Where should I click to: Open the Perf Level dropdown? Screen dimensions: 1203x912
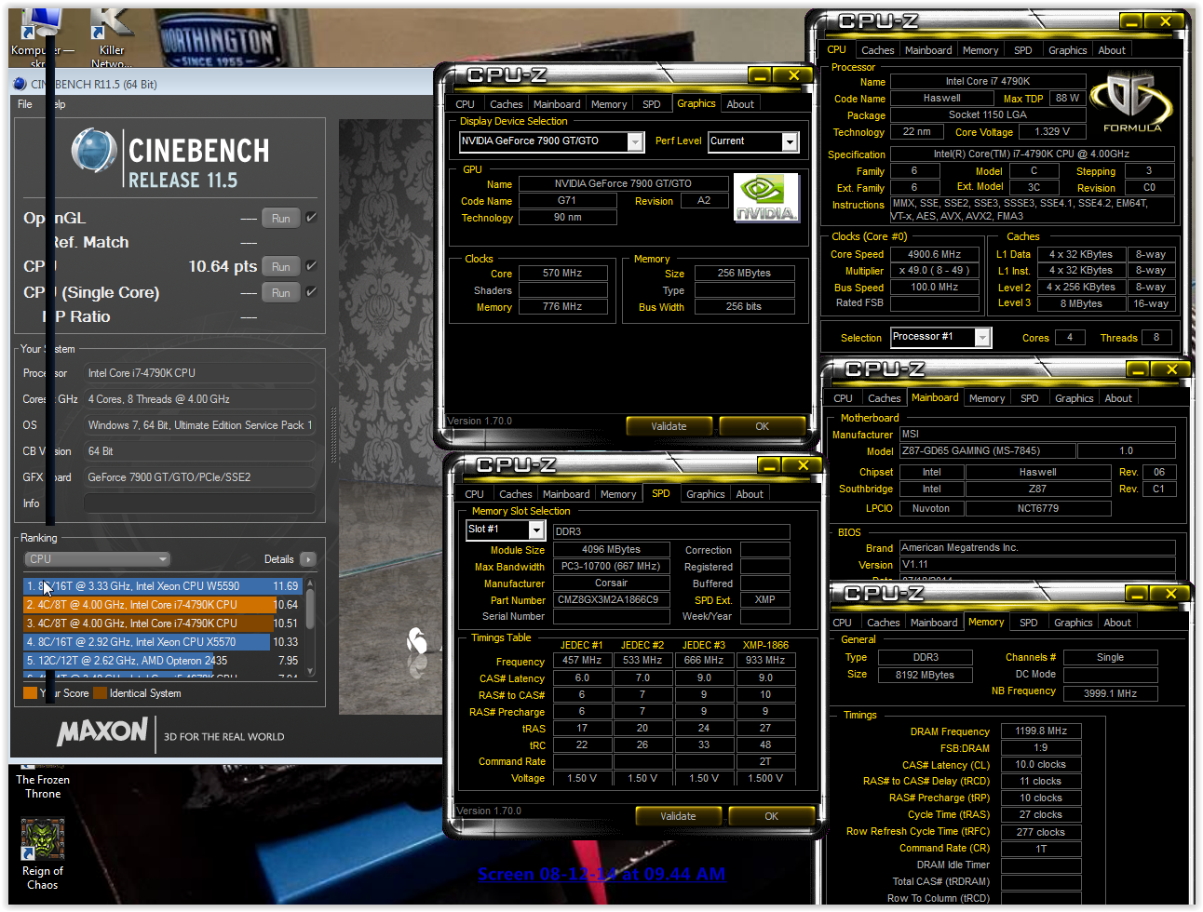tap(790, 141)
